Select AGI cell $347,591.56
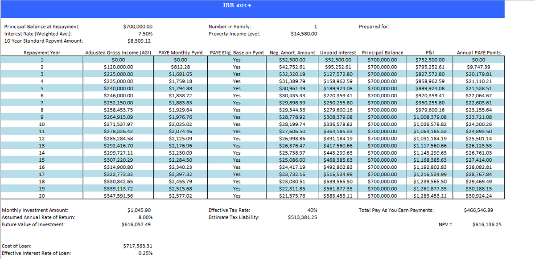Screen dimensions: 535x259 (118, 195)
